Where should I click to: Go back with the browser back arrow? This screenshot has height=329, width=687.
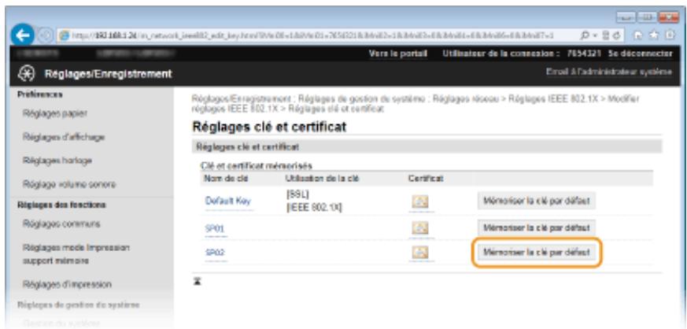pyautogui.click(x=22, y=35)
